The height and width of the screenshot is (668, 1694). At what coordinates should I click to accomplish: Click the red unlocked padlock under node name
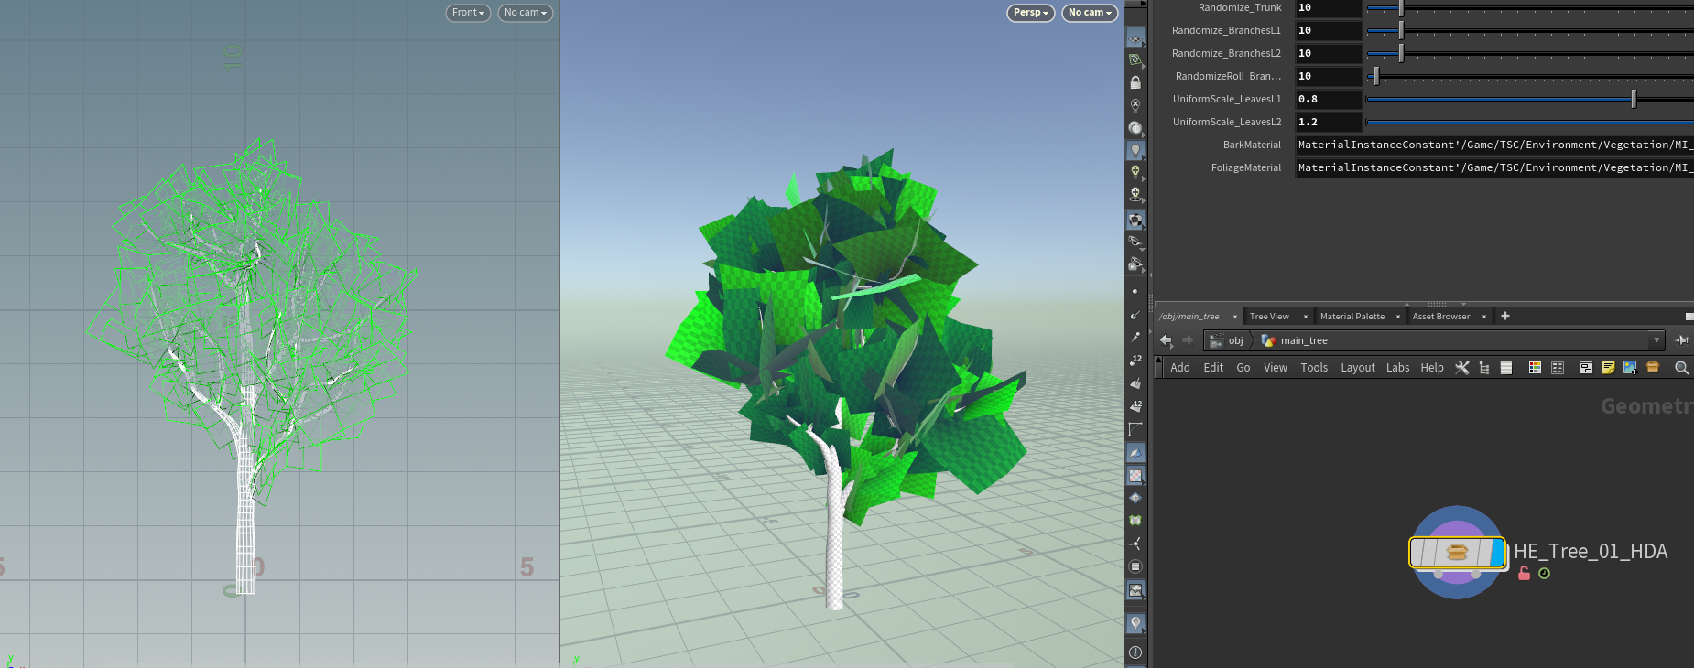pos(1524,574)
